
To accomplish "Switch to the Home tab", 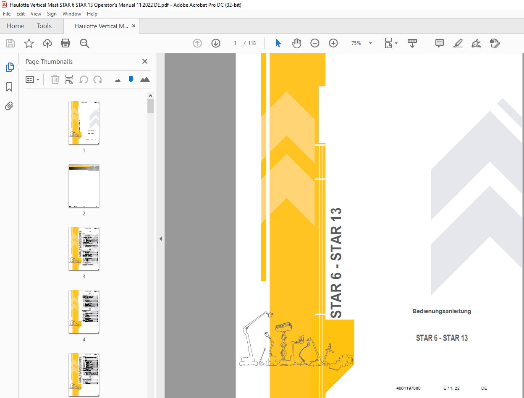I will (16, 26).
